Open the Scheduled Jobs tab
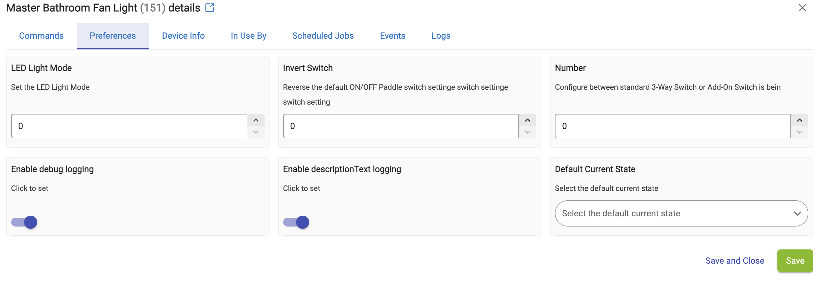Screen dimensions: 817x294 323,36
